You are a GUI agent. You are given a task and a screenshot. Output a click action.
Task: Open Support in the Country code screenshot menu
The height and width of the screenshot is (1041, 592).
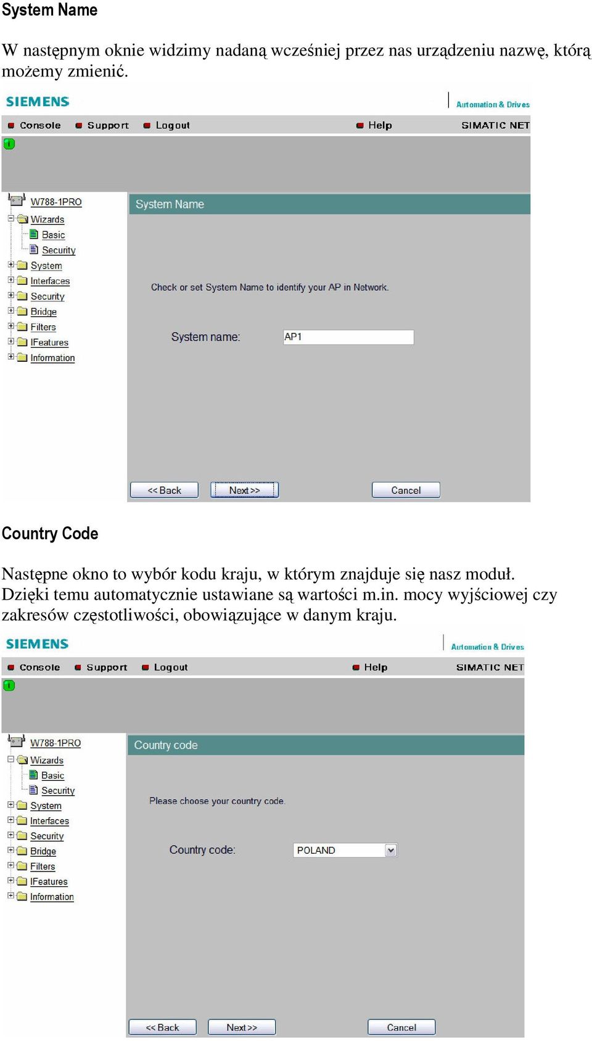tap(107, 667)
